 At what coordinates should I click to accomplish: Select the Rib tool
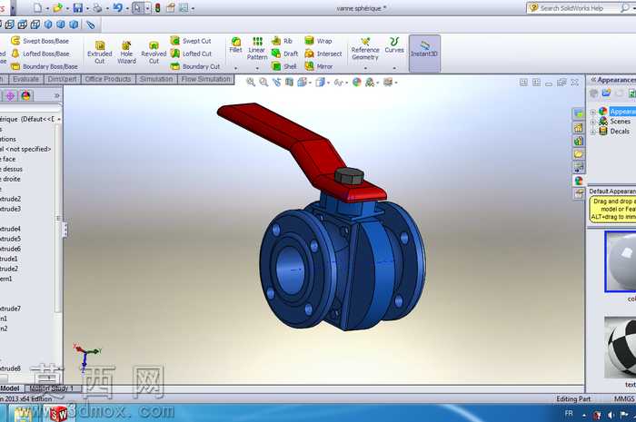tap(282, 41)
